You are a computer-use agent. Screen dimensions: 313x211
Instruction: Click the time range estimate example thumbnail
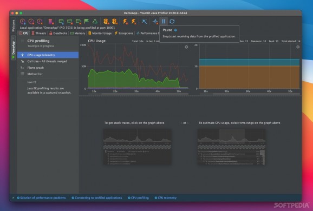pyautogui.click(x=232, y=147)
